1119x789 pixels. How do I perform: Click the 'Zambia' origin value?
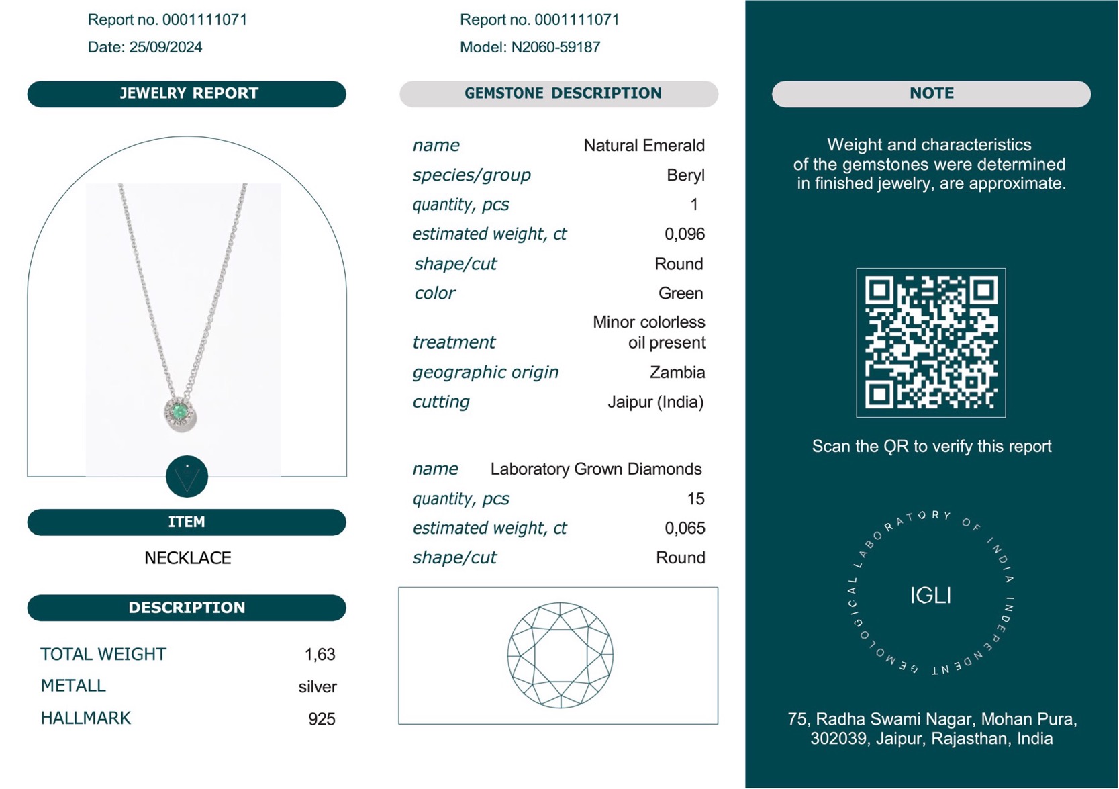click(677, 373)
